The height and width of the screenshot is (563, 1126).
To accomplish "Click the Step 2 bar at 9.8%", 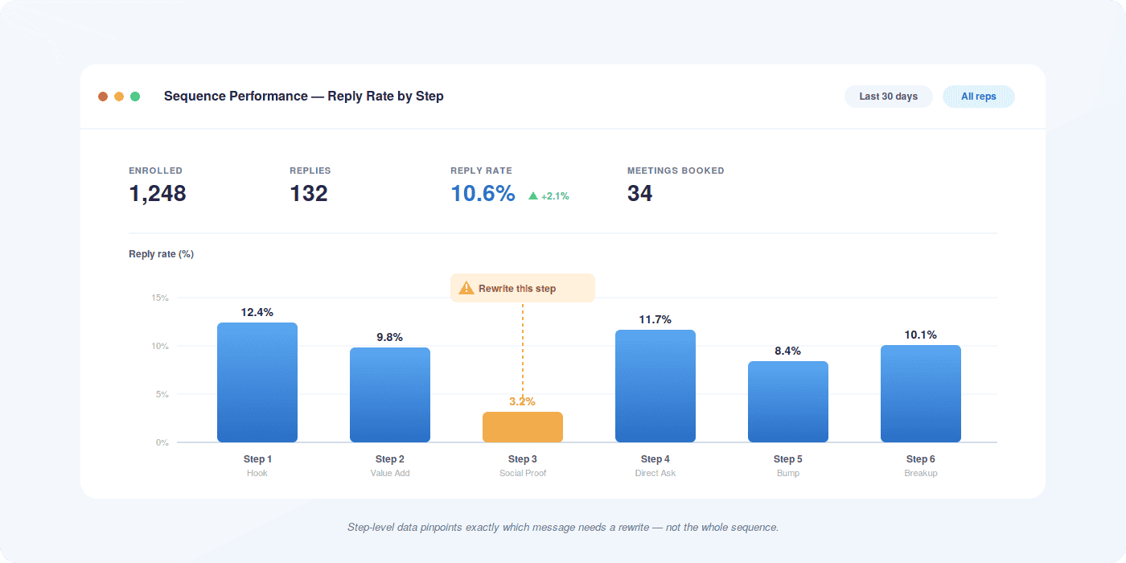I will point(390,395).
